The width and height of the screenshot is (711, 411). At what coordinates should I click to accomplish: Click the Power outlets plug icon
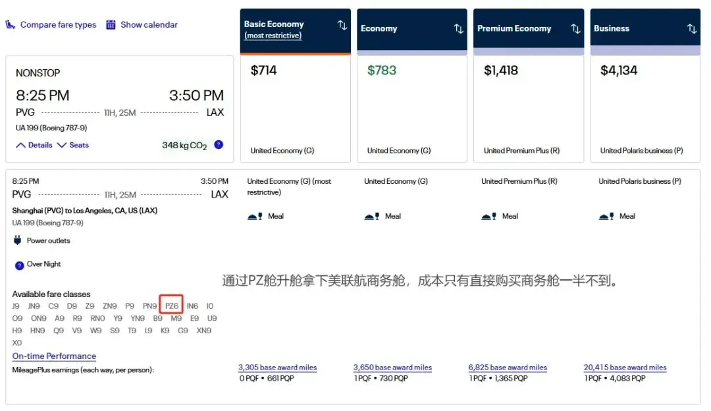(17, 240)
